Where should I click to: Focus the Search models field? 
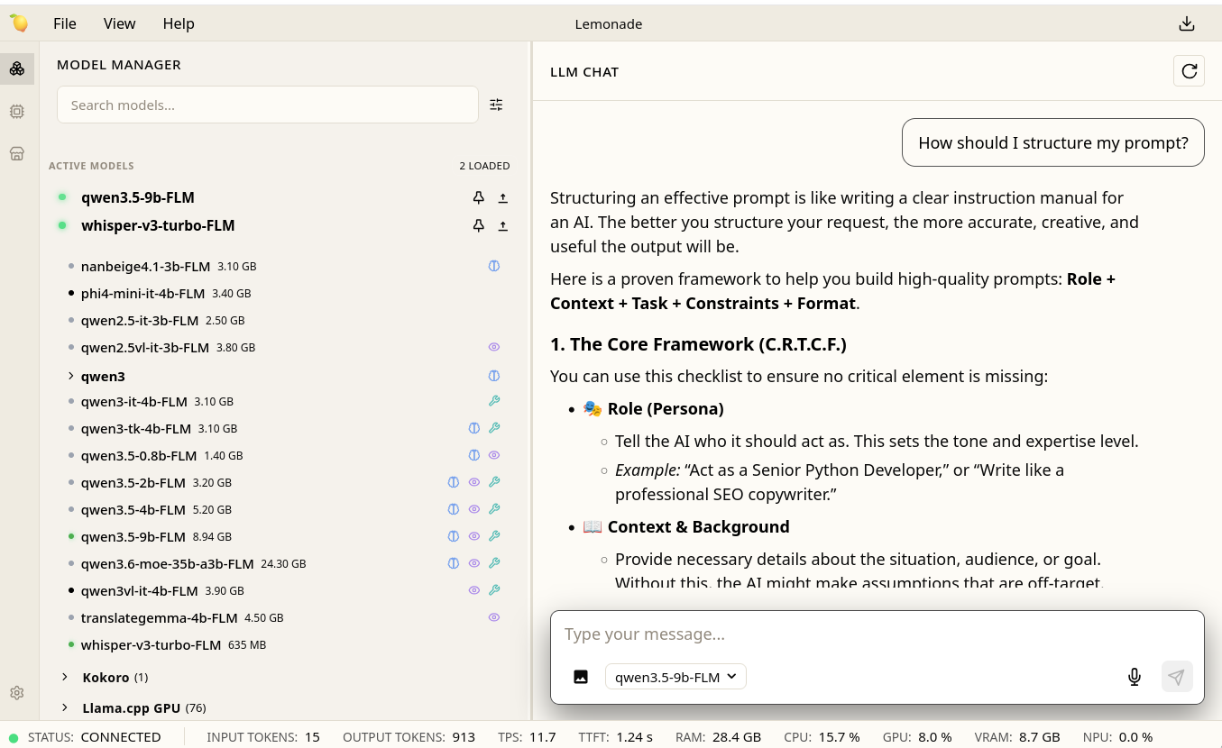267,105
